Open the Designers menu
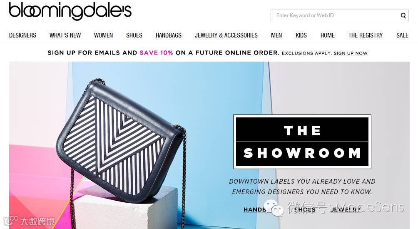 coord(22,35)
